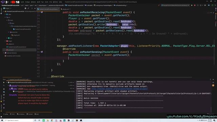Image resolution: width=217 pixels, height=122 pixels.
Task: Click the fieldIndex hint on the getBooleans line
Action: [x=139, y=31]
